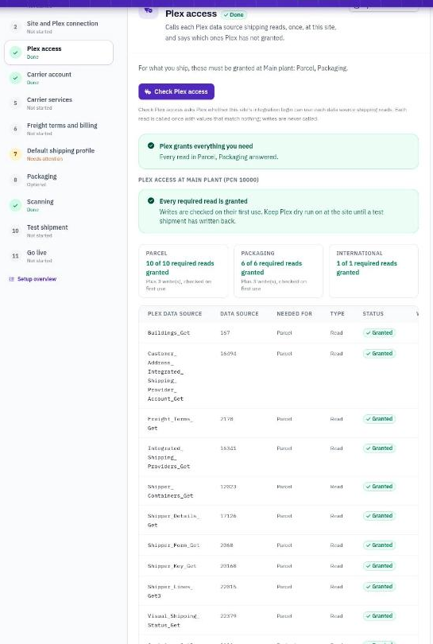Click the Done badge next to Plex access title
The width and height of the screenshot is (433, 644).
pos(234,15)
